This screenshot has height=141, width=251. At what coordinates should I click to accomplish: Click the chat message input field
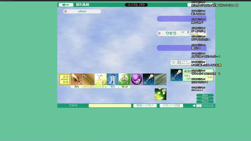pos(110,105)
